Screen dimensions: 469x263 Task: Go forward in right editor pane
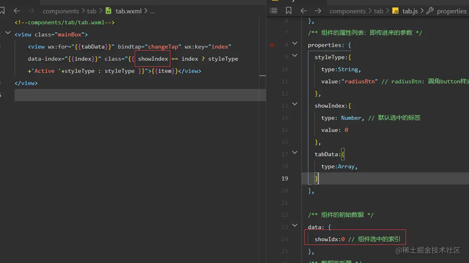[318, 11]
